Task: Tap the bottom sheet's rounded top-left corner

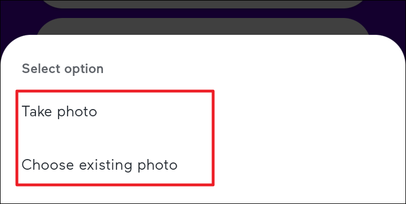Action: tap(10, 46)
